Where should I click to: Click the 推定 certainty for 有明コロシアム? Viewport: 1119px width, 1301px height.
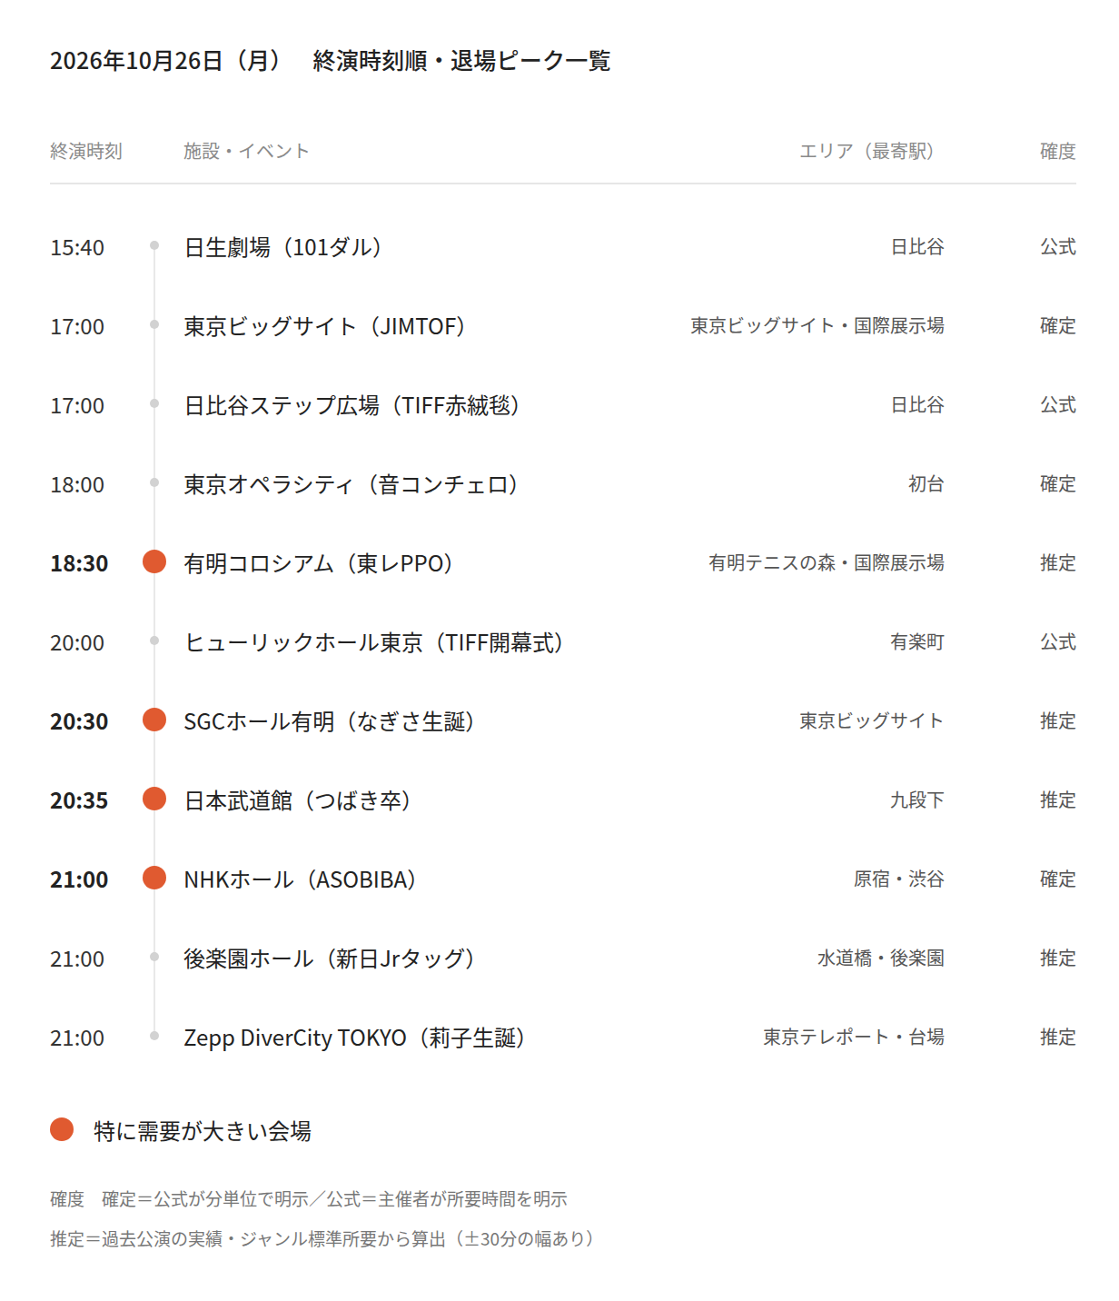pyautogui.click(x=1058, y=562)
